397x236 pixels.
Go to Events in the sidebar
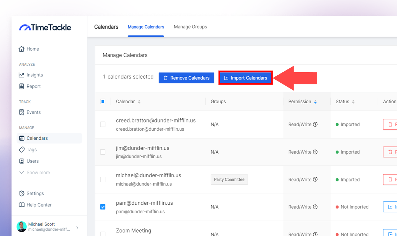30,112
